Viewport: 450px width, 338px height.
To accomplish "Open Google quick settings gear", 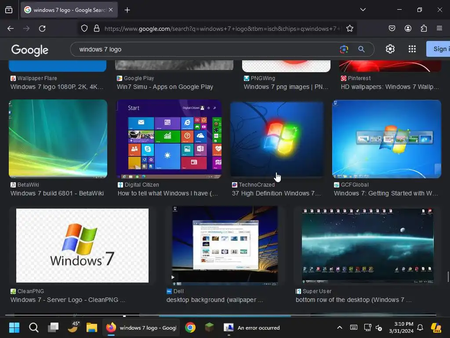I will pos(390,49).
